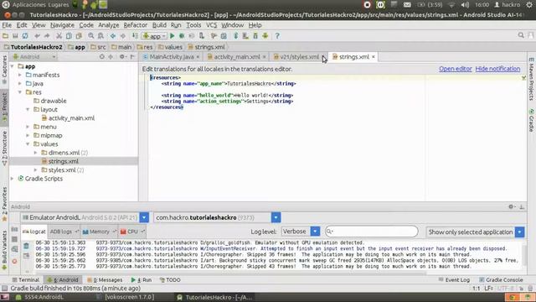This screenshot has width=536, height=302.
Task: Expand the Gradle Scripts node
Action: tap(13, 179)
